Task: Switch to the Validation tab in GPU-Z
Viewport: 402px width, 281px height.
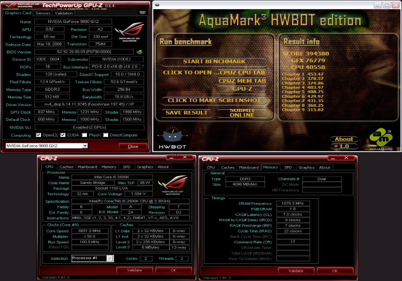Action: coord(64,13)
